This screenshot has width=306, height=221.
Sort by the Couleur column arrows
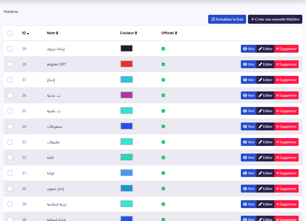136,33
